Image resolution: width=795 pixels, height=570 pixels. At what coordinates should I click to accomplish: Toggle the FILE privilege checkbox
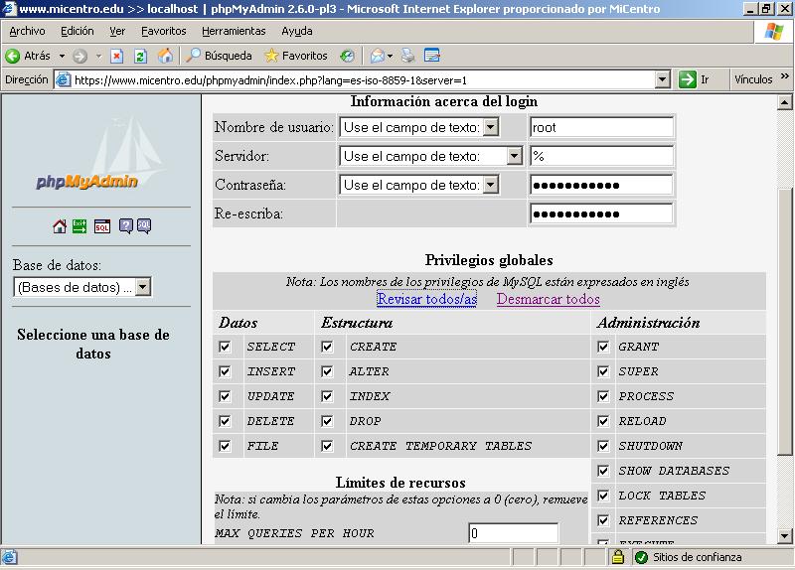pos(225,446)
